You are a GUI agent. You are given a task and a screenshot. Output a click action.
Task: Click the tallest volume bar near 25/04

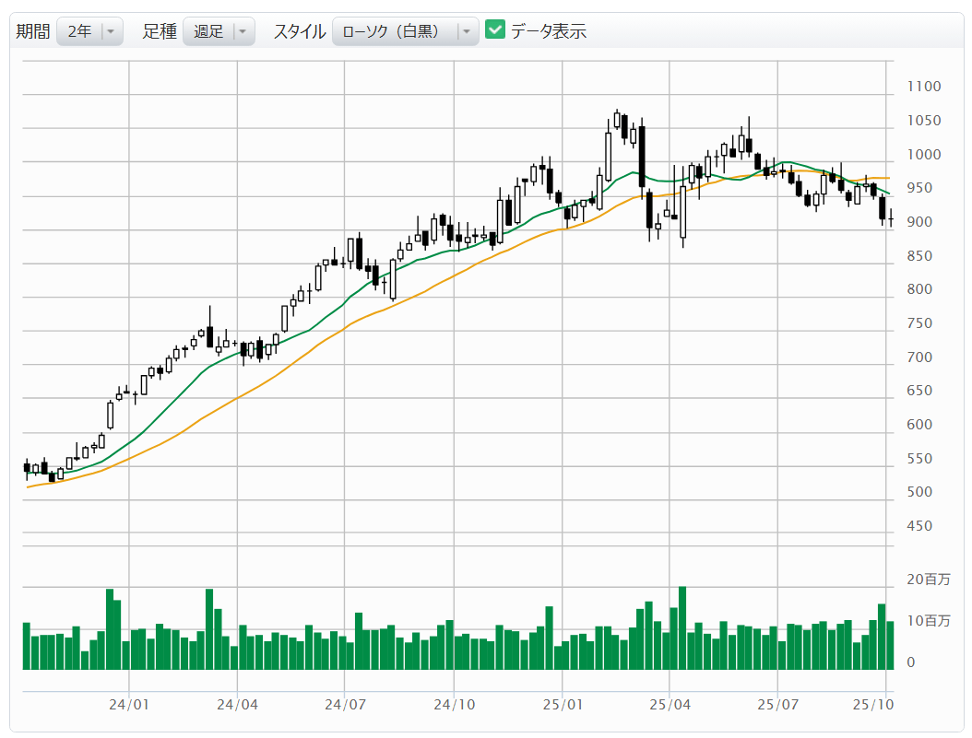[x=682, y=627]
